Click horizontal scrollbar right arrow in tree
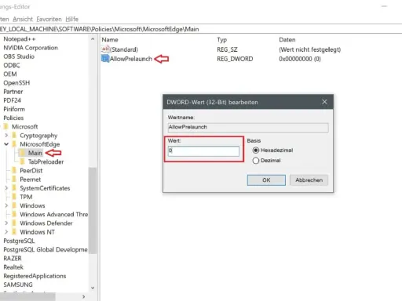The height and width of the screenshot is (301, 402). pyautogui.click(x=83, y=296)
